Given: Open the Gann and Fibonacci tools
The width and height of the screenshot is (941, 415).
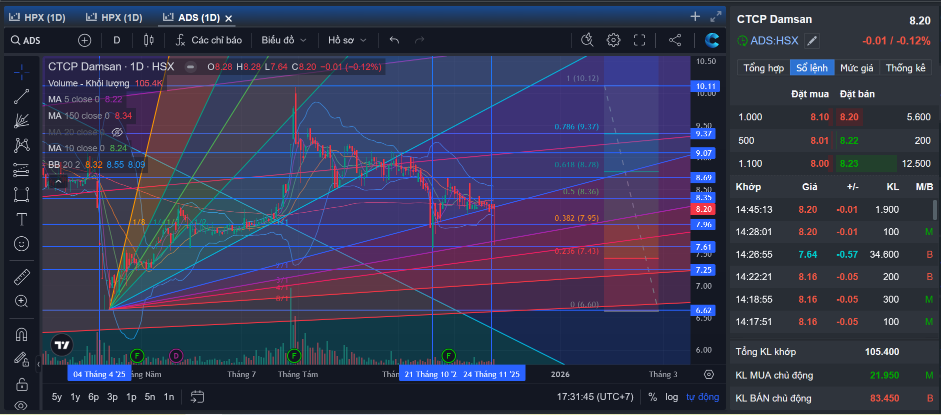Looking at the screenshot, I should (21, 121).
